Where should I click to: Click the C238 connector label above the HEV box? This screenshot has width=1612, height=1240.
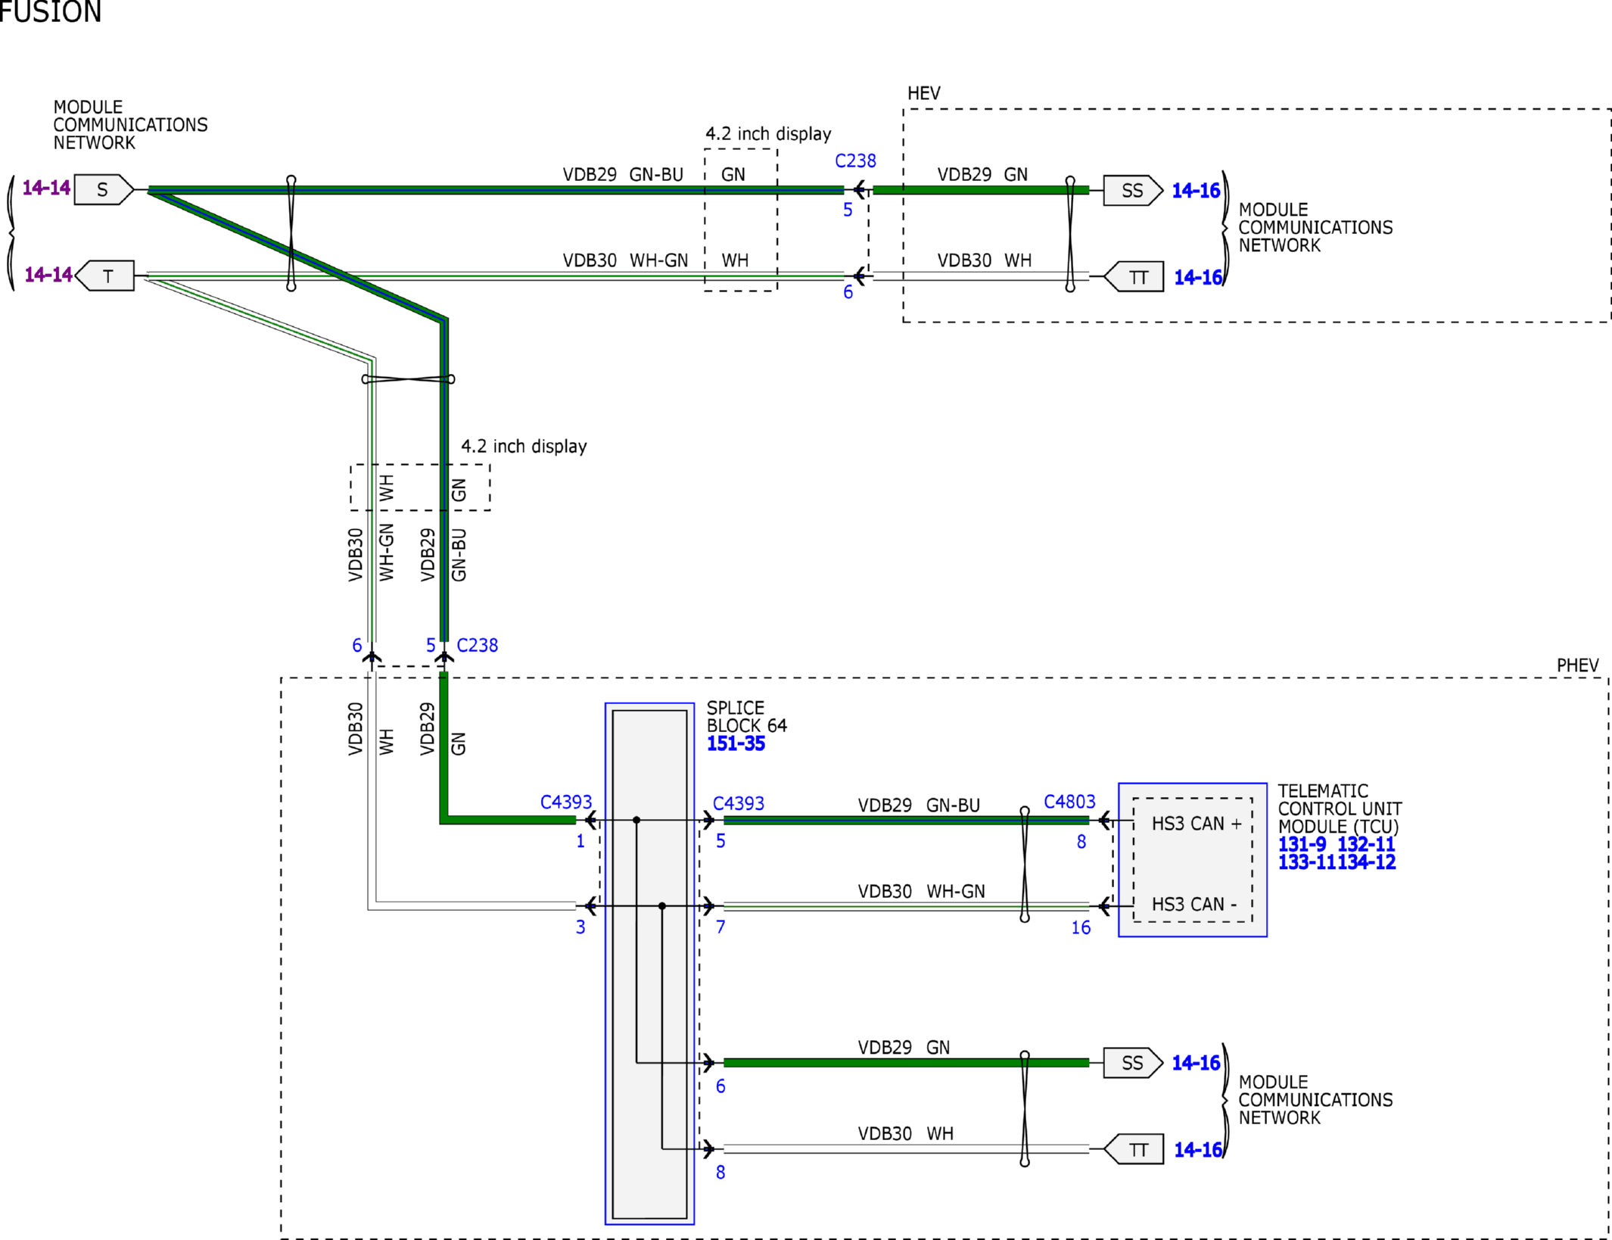tap(855, 161)
